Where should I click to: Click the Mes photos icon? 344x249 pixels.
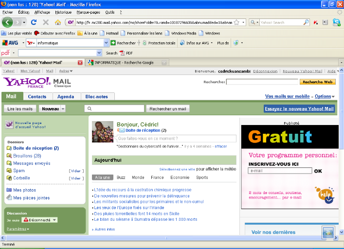[9, 190]
